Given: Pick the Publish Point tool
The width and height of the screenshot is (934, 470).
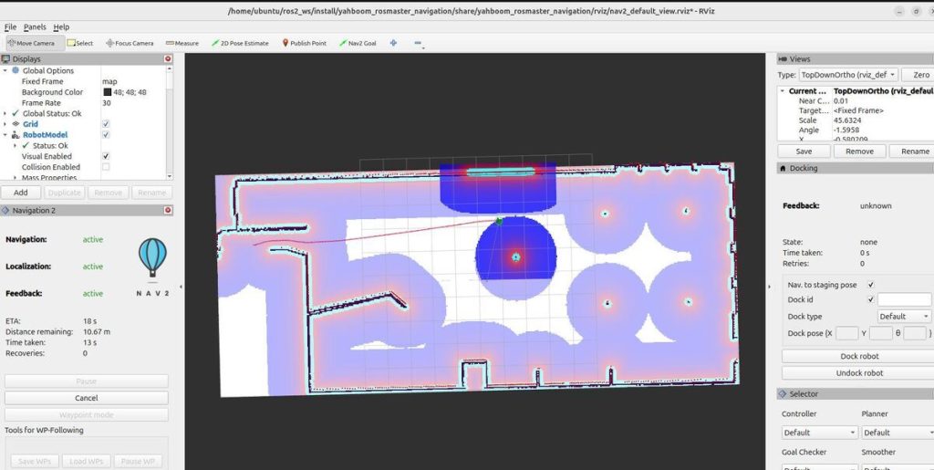Looking at the screenshot, I should click(304, 43).
